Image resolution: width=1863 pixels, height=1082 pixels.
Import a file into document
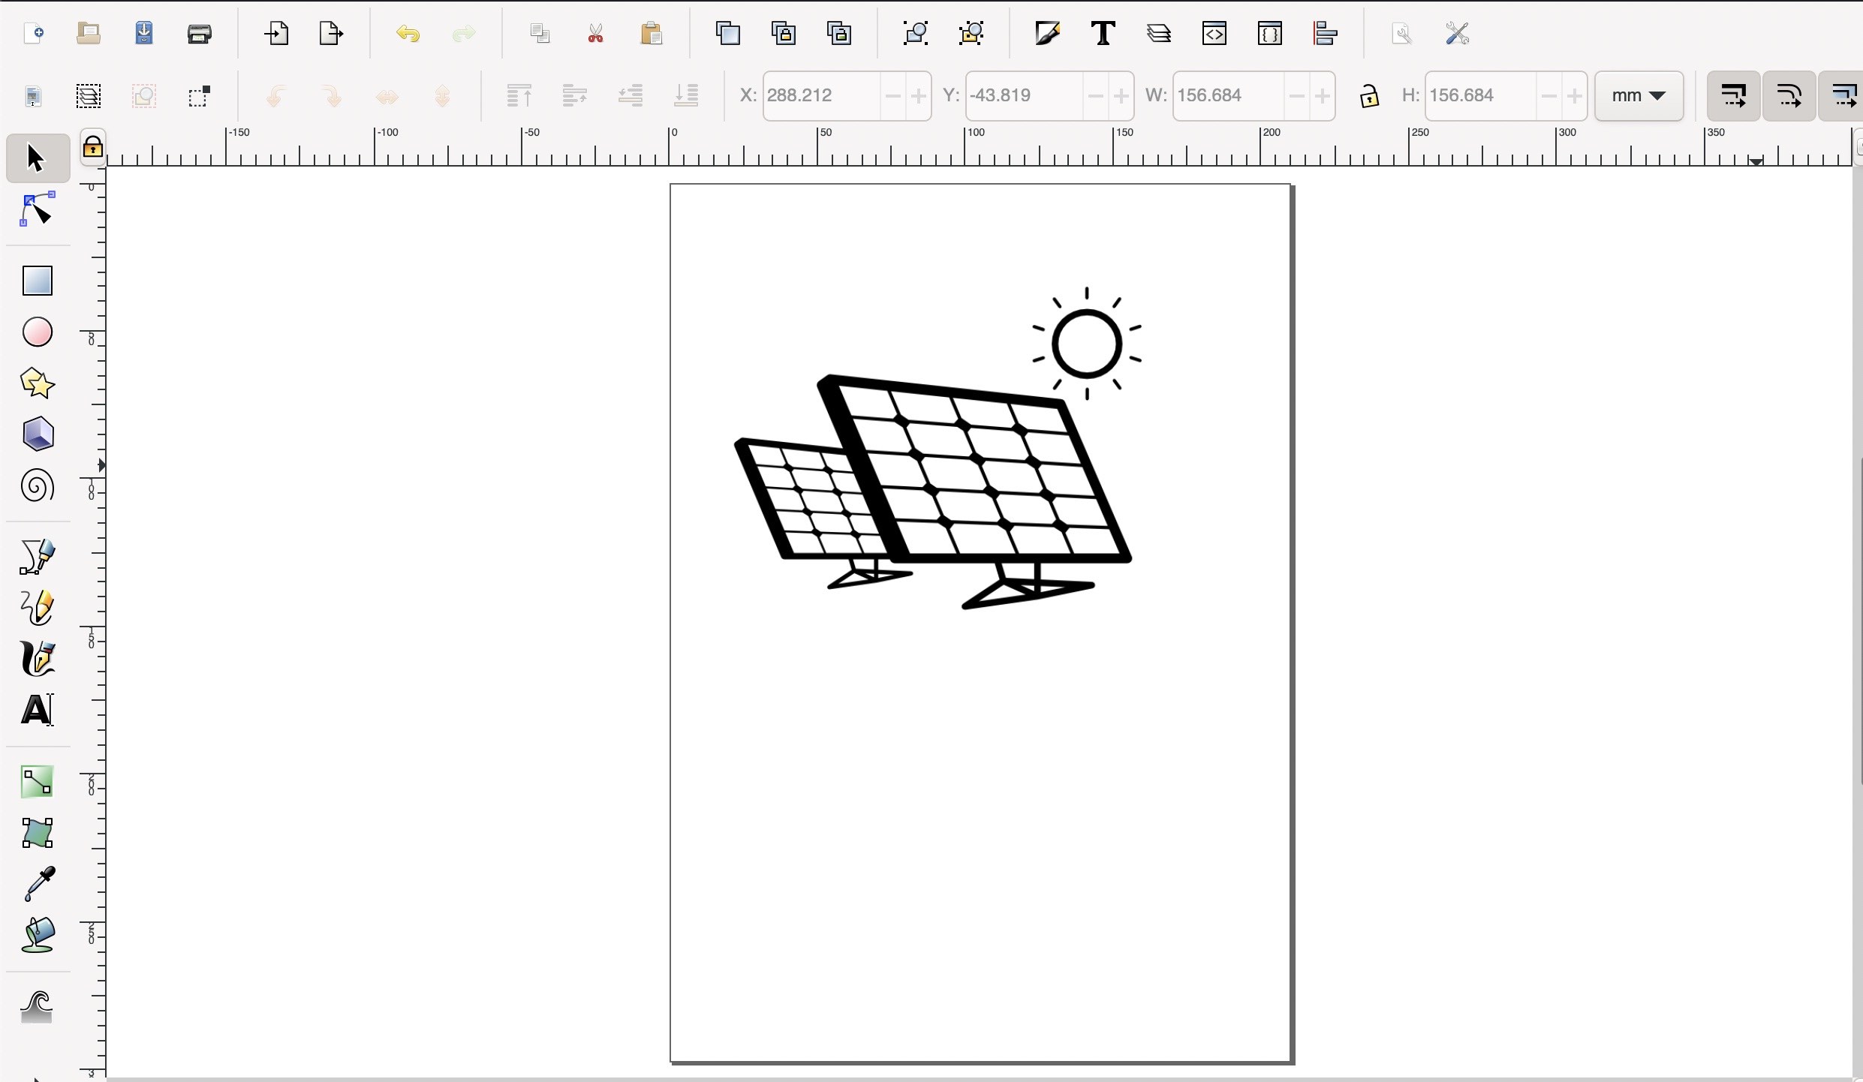pyautogui.click(x=276, y=34)
